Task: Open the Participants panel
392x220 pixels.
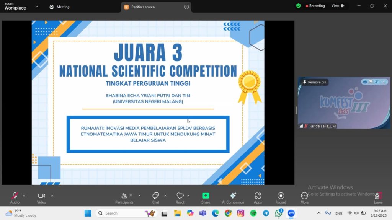Action: tap(124, 196)
